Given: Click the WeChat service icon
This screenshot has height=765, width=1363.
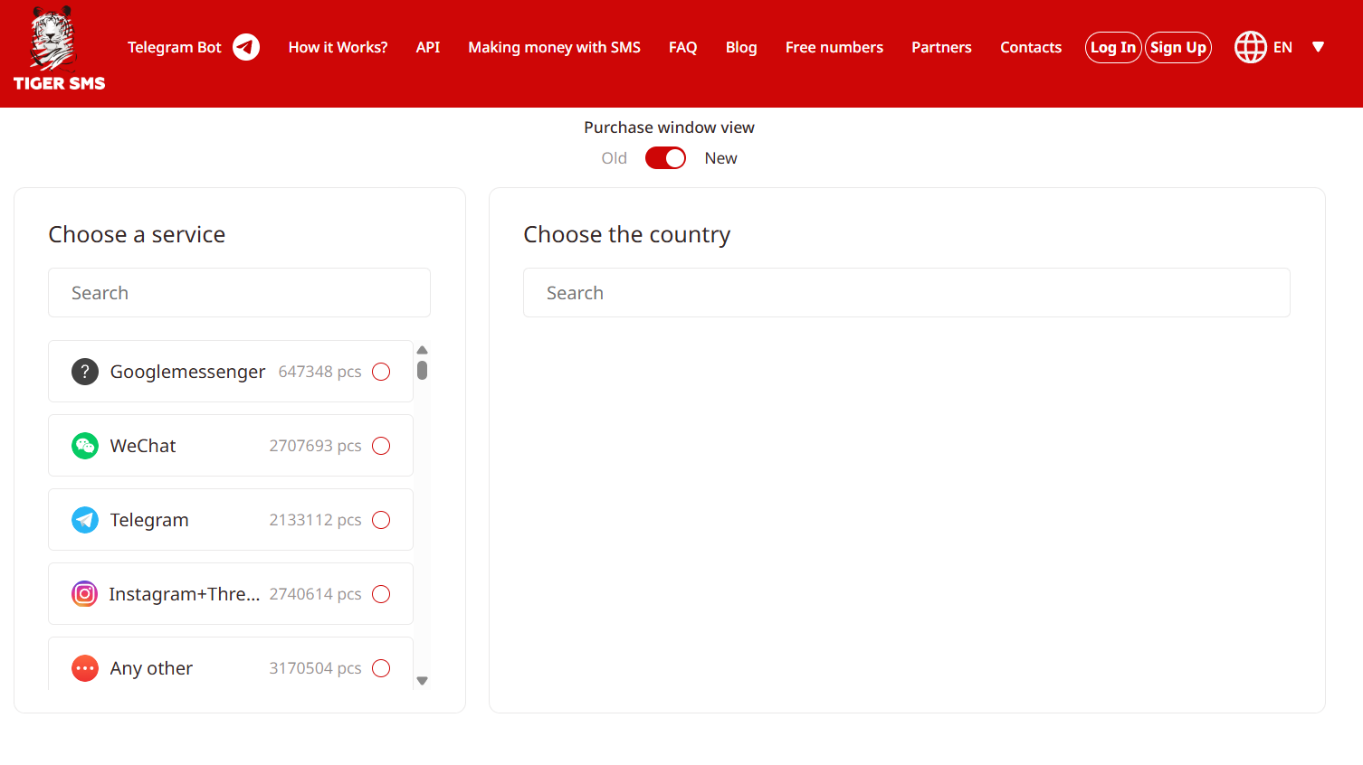Looking at the screenshot, I should (x=85, y=446).
